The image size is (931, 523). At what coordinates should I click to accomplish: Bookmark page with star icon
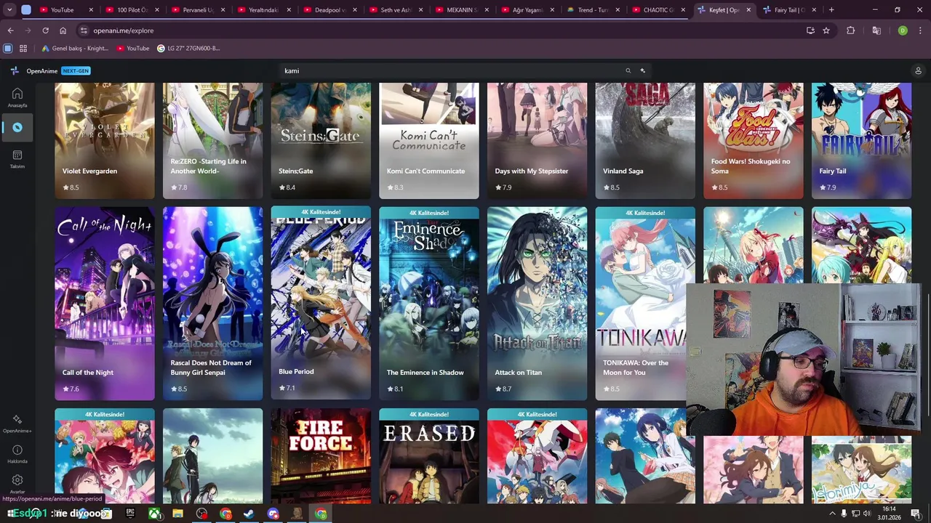(826, 31)
